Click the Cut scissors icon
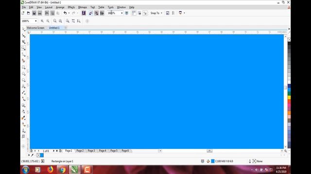Image resolution: width=311 pixels, height=174 pixels. [47, 13]
